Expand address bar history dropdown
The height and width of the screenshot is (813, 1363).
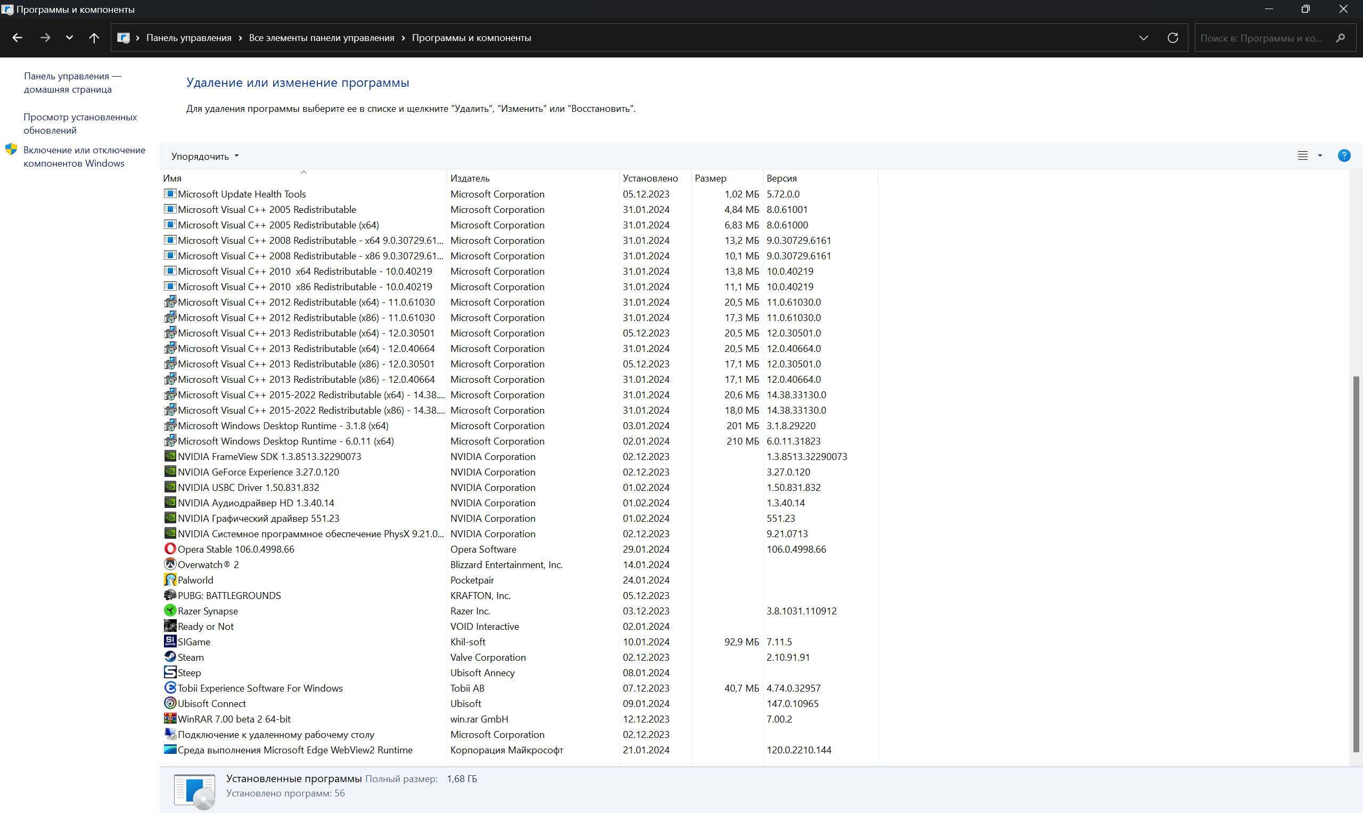pyautogui.click(x=1143, y=38)
